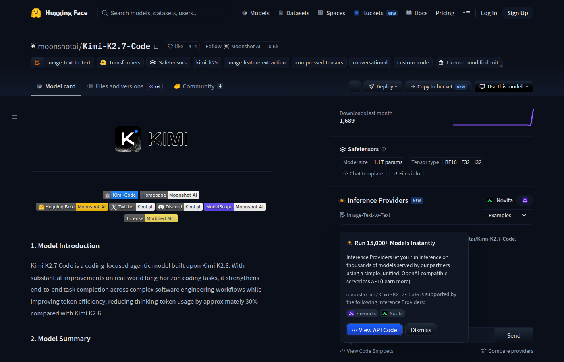
Task: Open the Datasets nav item
Action: [x=294, y=13]
